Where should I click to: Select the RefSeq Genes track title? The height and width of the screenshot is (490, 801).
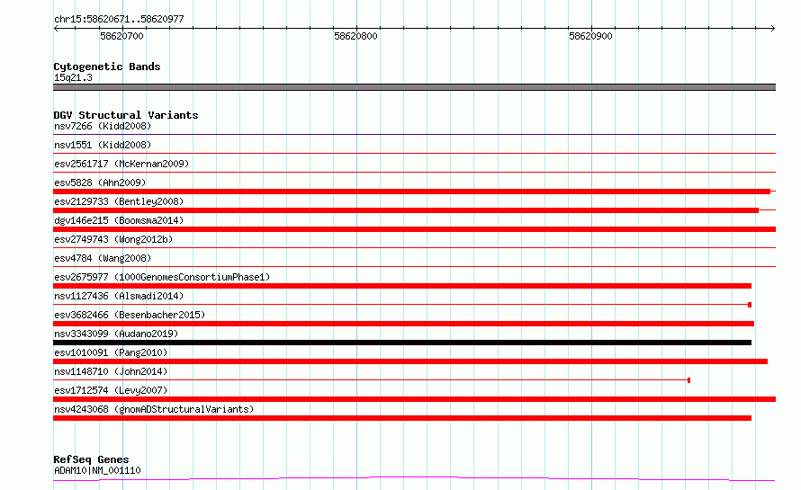click(x=91, y=459)
